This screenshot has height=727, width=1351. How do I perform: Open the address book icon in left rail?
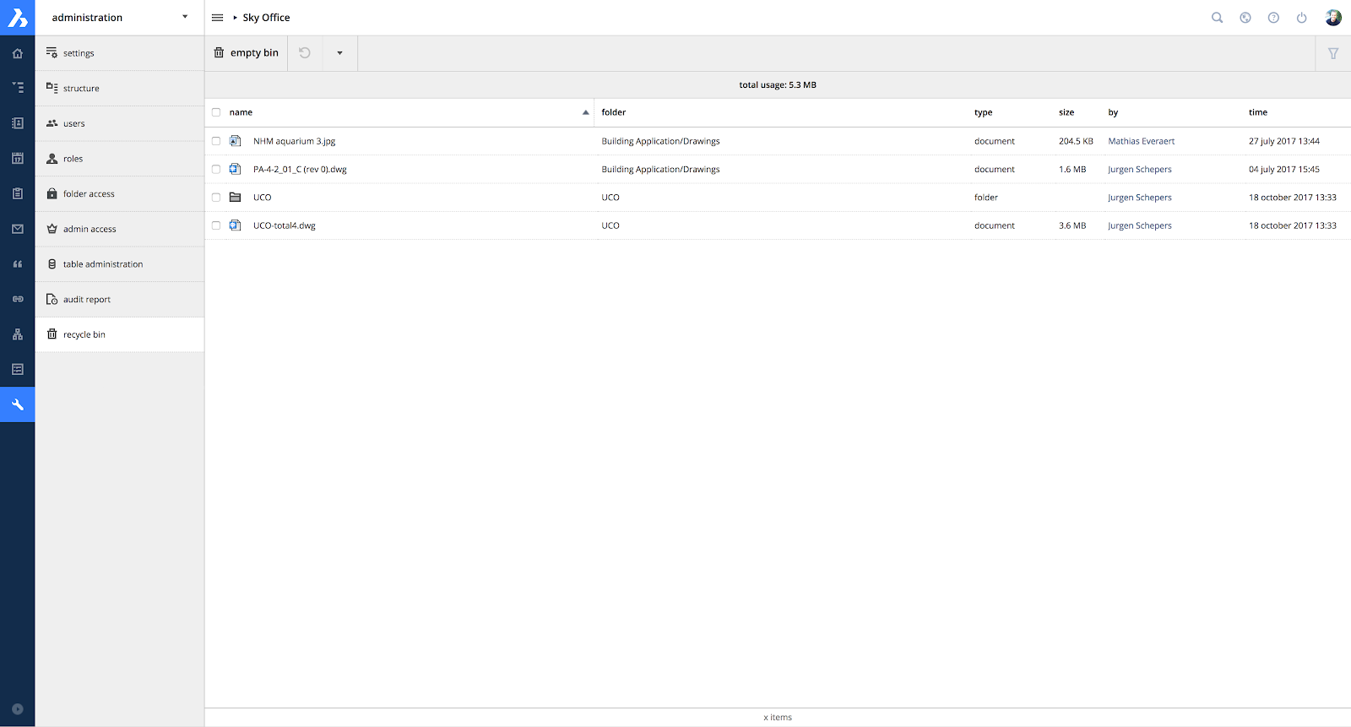(17, 123)
